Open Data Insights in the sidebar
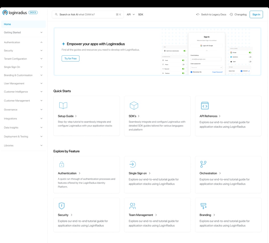The height and width of the screenshot is (243, 269). [23, 127]
